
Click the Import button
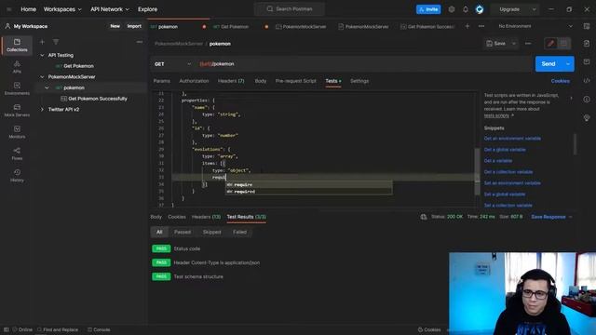coord(134,26)
